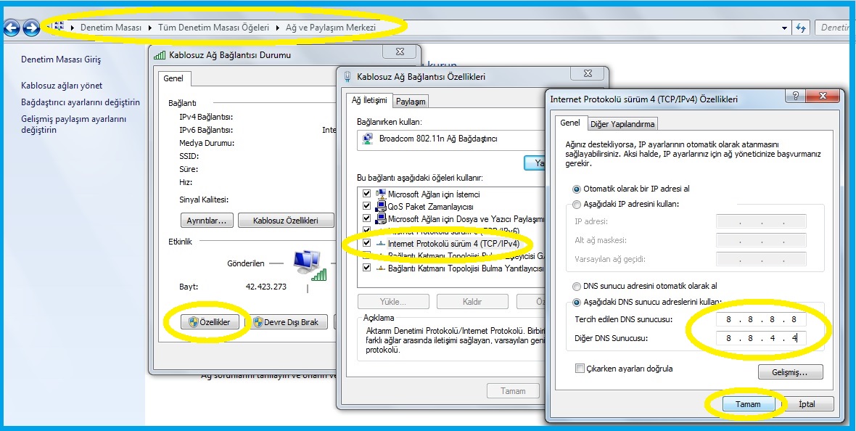Click the Tercih edilen DNS sunucusu field
The width and height of the screenshot is (856, 431).
760,319
